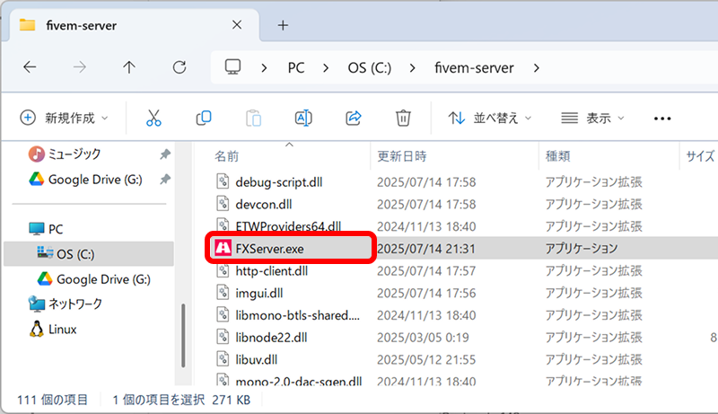Screen dimensions: 718x414
Task: Expand chevron after fivem-server in address bar
Action: tap(536, 67)
